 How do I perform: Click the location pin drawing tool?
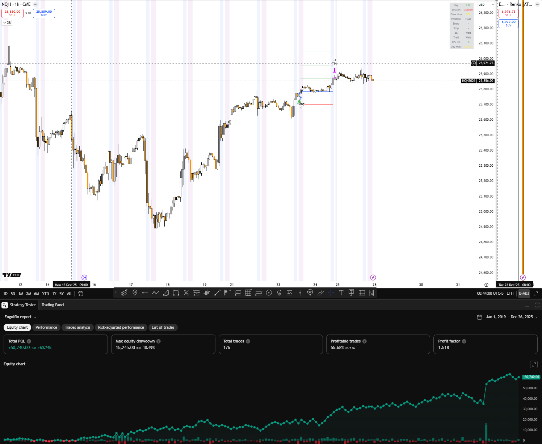(x=135, y=293)
